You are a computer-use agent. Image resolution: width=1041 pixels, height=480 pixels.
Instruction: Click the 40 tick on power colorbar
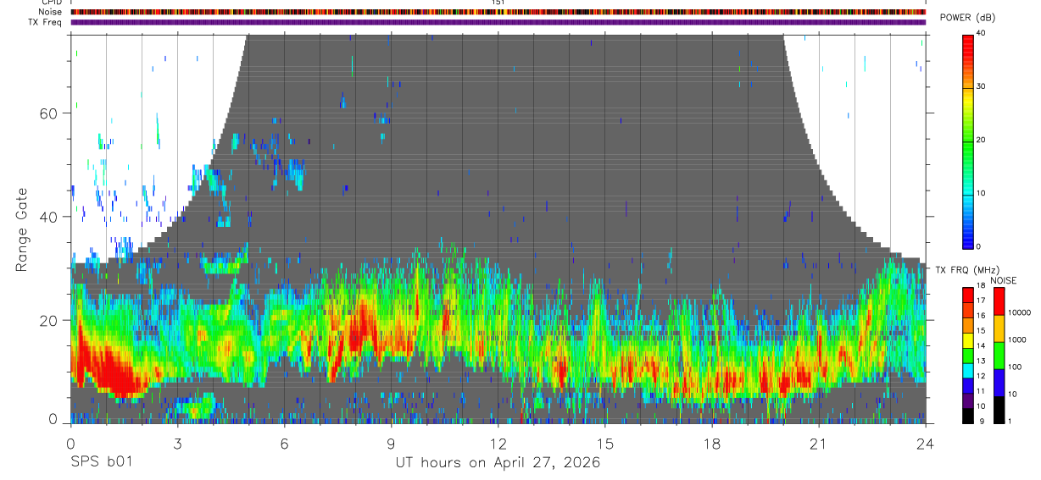(x=981, y=33)
